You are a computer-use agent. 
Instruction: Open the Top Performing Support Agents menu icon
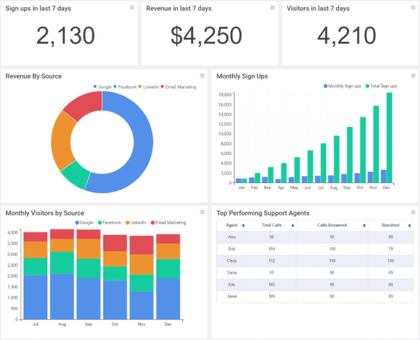click(413, 212)
